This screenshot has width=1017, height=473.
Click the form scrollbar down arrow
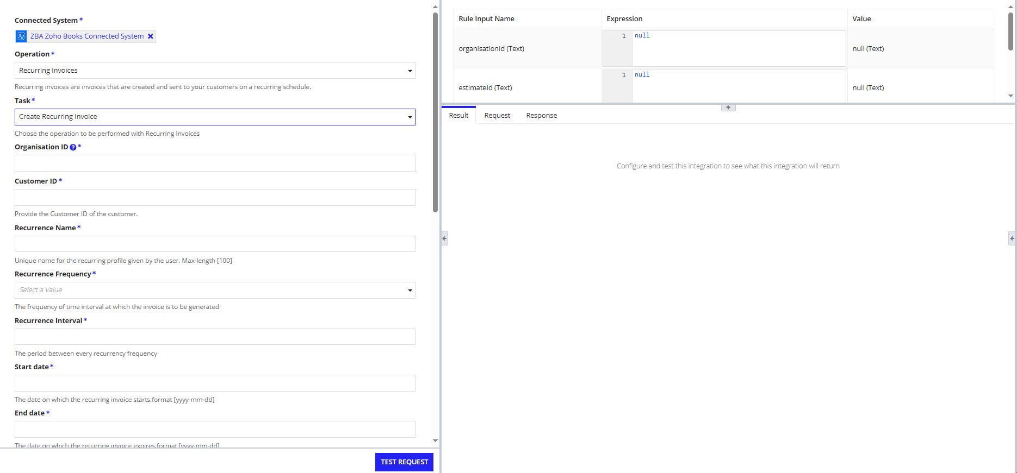click(435, 440)
